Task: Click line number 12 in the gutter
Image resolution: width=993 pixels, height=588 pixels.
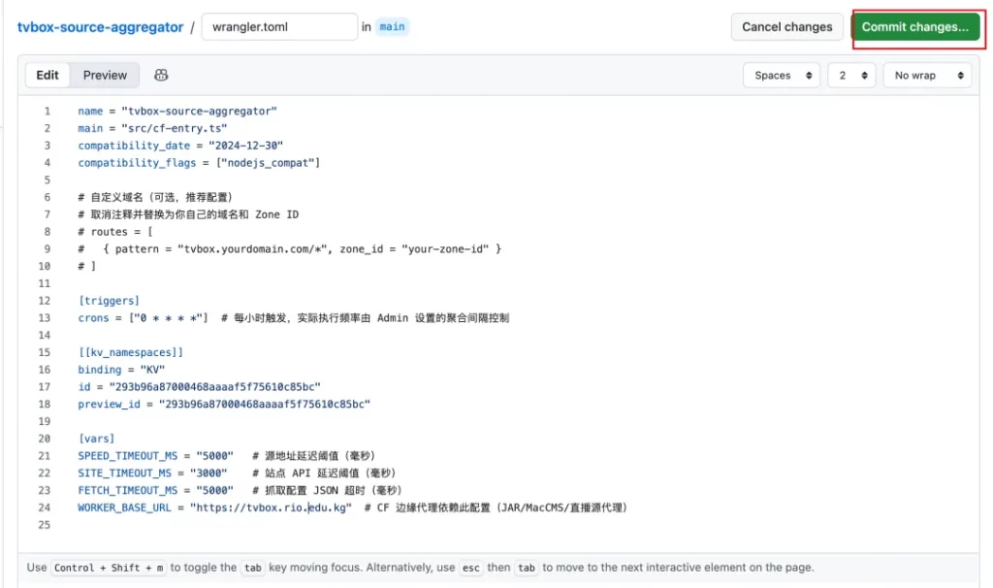Action: [x=45, y=301]
